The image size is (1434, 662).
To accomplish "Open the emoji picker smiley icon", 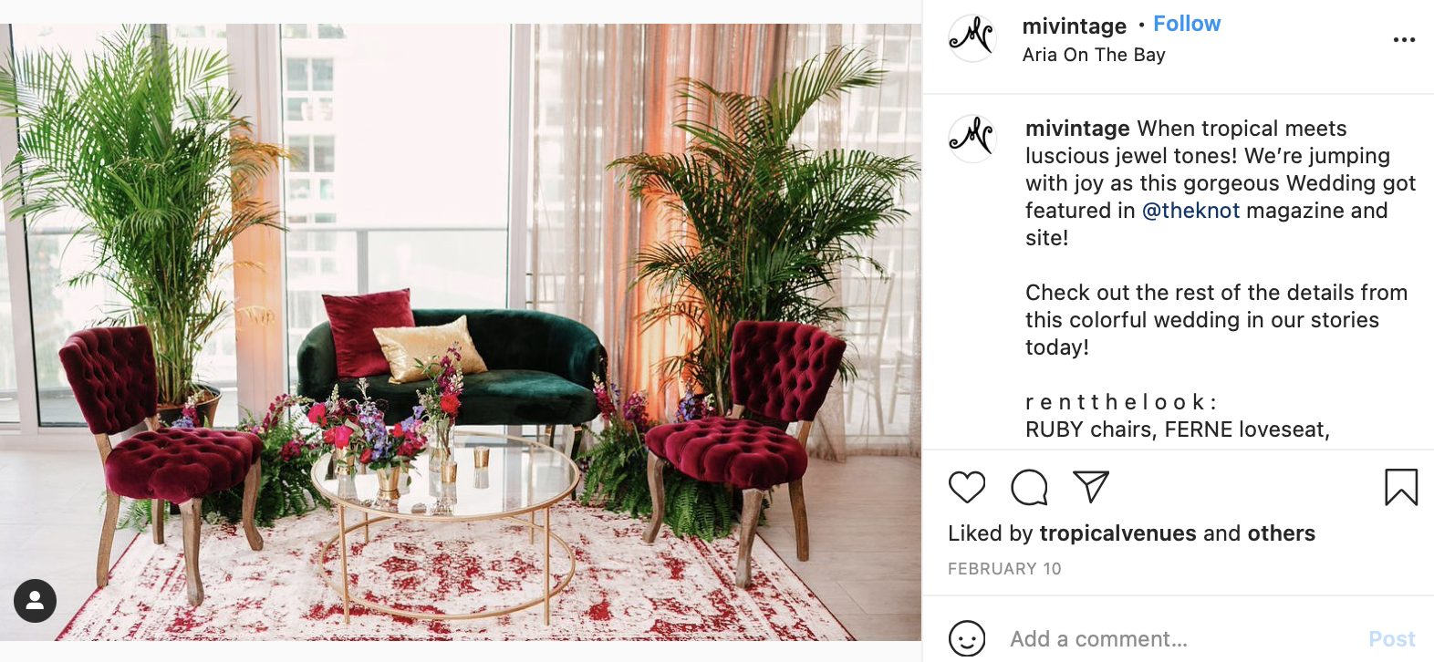I will pos(967,638).
